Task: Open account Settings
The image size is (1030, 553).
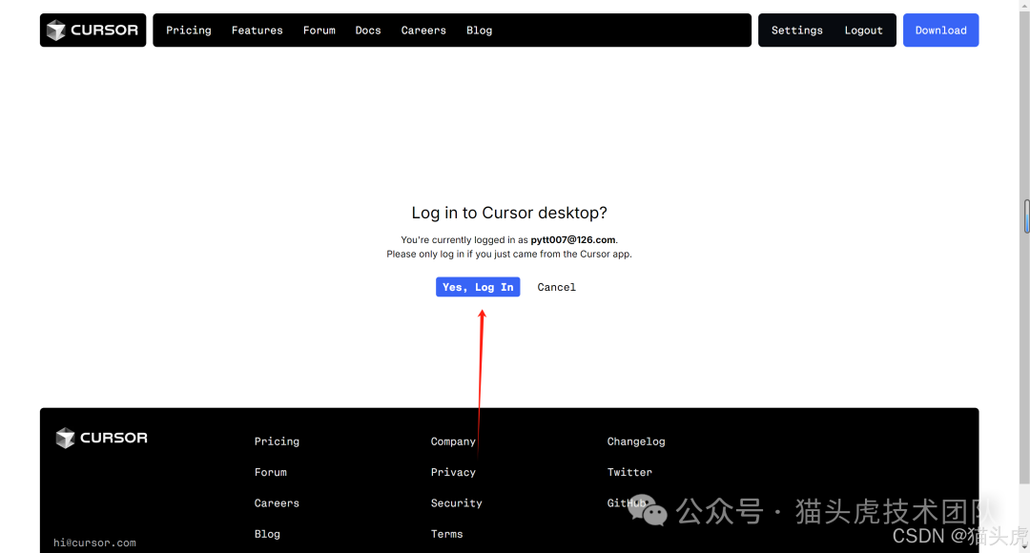Action: pos(796,31)
